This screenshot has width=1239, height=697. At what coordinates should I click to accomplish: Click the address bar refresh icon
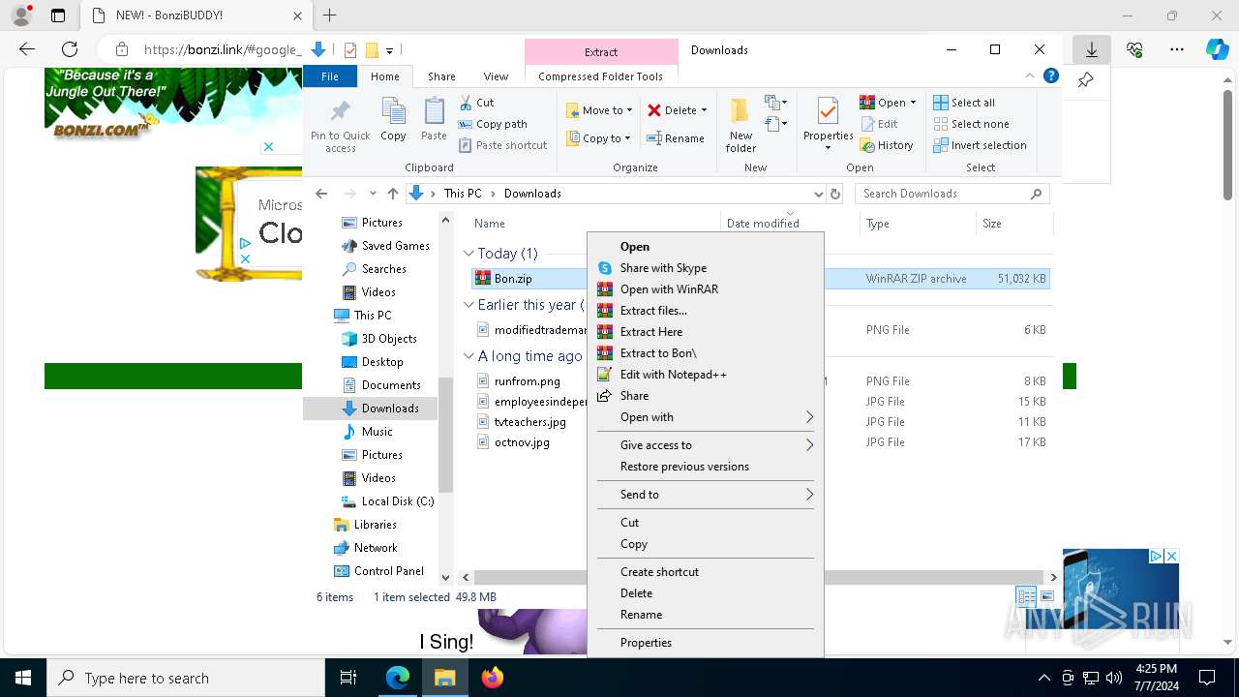pos(835,194)
